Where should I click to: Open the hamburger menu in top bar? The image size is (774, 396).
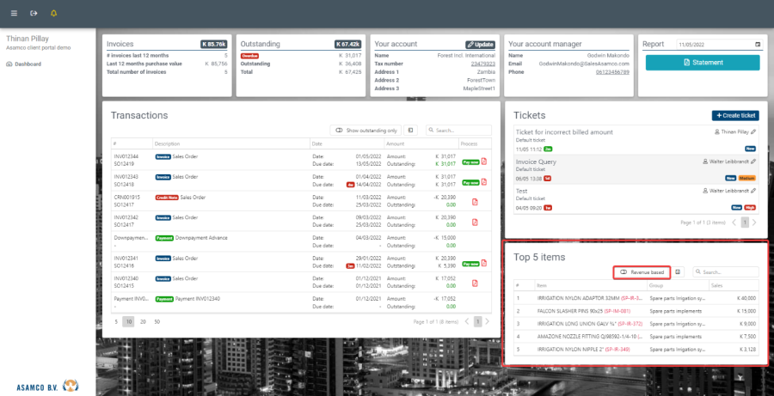(x=14, y=14)
